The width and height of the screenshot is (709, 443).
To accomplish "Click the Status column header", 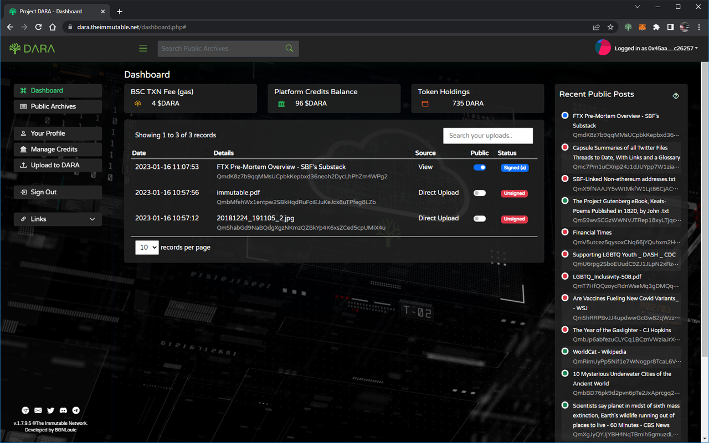I will (x=507, y=153).
